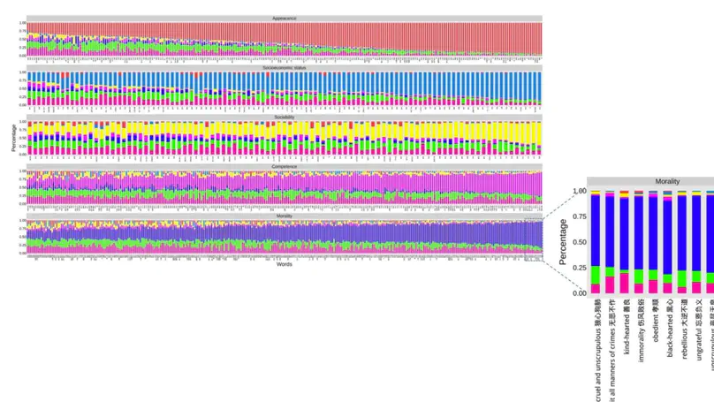Click the Appearance panel title strip
Viewport: 714px width, 402px height.
284,18
